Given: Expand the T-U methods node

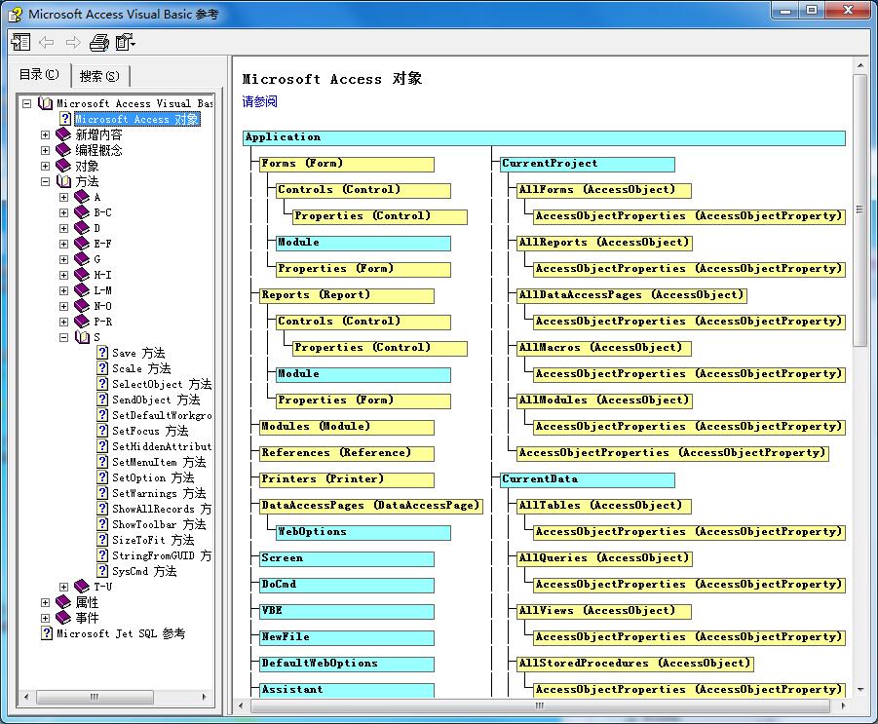Looking at the screenshot, I should coord(64,587).
